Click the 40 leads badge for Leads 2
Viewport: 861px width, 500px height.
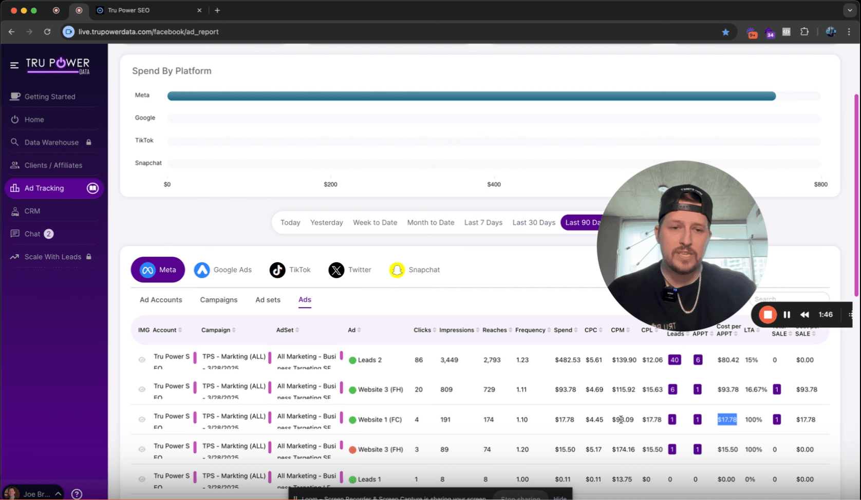tap(674, 360)
